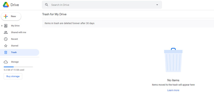Open the Learn more link
This screenshot has height=102, width=214.
click(x=173, y=90)
